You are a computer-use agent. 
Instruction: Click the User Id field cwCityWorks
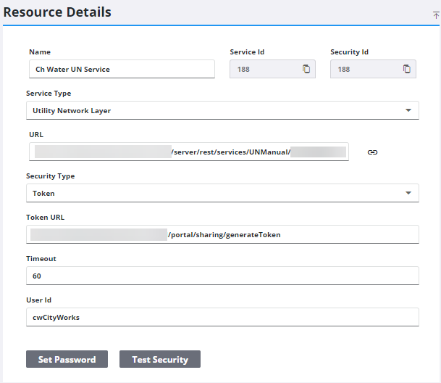[x=222, y=318]
